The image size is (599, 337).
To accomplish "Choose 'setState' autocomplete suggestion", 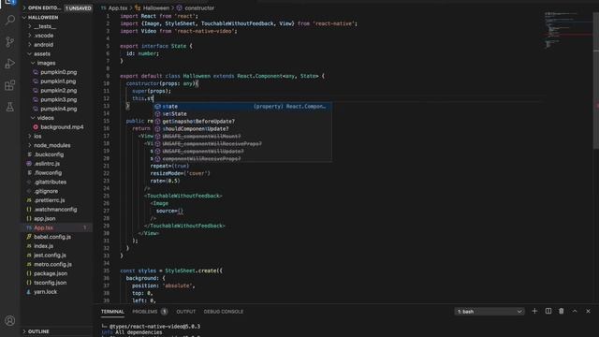I will (x=242, y=114).
